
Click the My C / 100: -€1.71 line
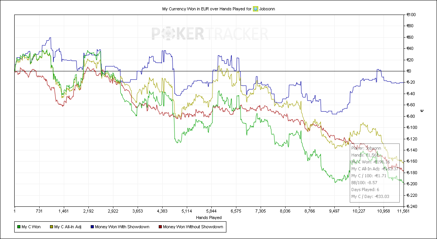(x=369, y=176)
